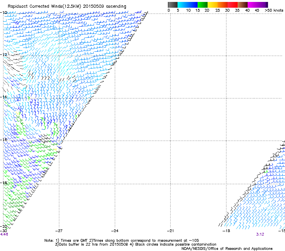
Task: Click the credit "NOAA/NESDIS/Office of Research and Applications"
Action: point(227,249)
